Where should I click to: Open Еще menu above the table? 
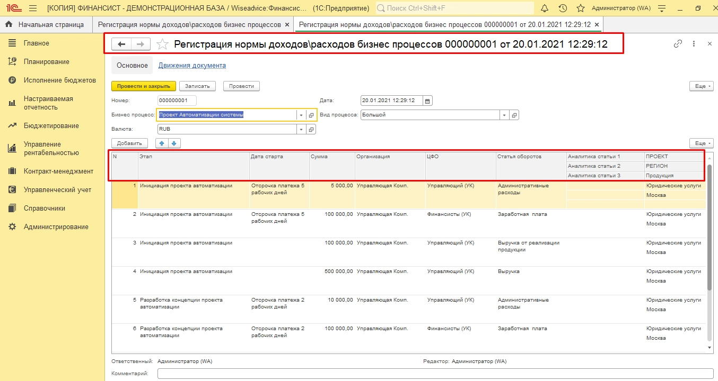pyautogui.click(x=701, y=143)
